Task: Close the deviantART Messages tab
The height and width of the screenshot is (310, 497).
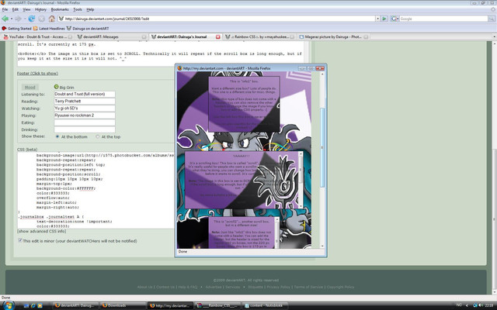Action: (x=144, y=37)
